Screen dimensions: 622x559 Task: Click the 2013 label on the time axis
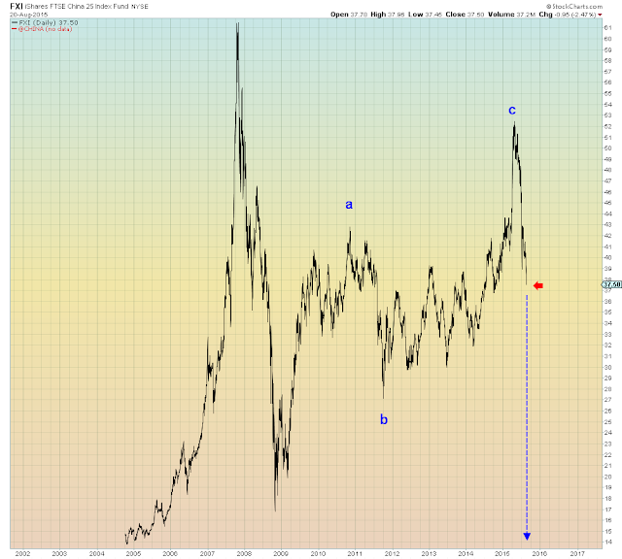pyautogui.click(x=429, y=553)
